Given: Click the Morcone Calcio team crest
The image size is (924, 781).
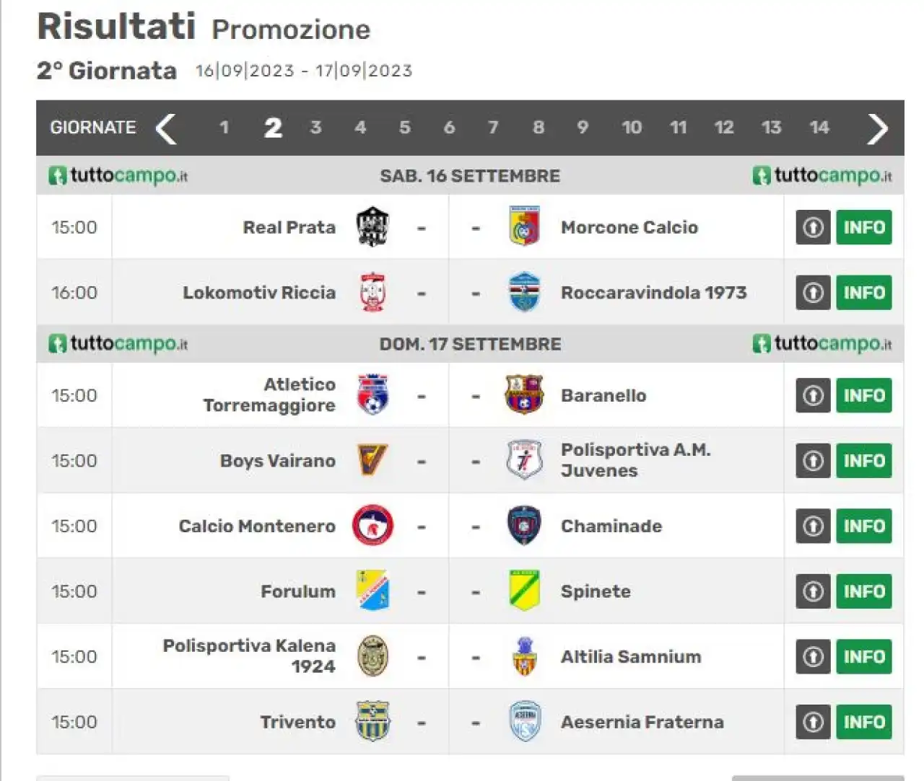Looking at the screenshot, I should [x=524, y=227].
